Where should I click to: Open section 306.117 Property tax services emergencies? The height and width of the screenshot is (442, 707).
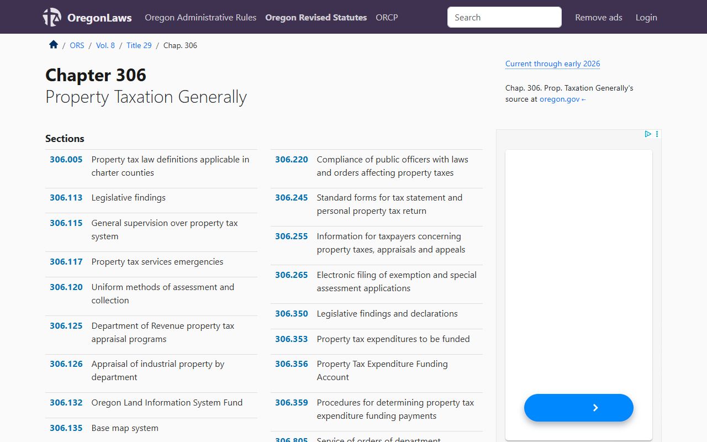click(66, 262)
